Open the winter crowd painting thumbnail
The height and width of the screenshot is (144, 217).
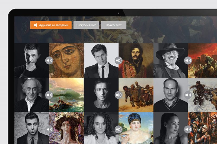(x=202, y=95)
